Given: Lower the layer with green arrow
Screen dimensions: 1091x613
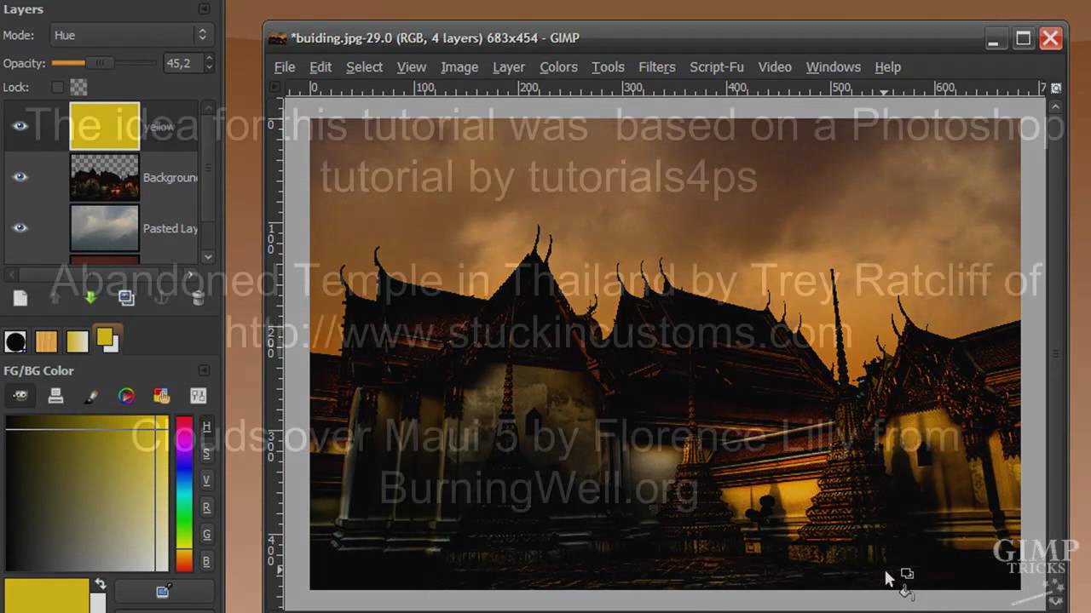Looking at the screenshot, I should pos(91,298).
